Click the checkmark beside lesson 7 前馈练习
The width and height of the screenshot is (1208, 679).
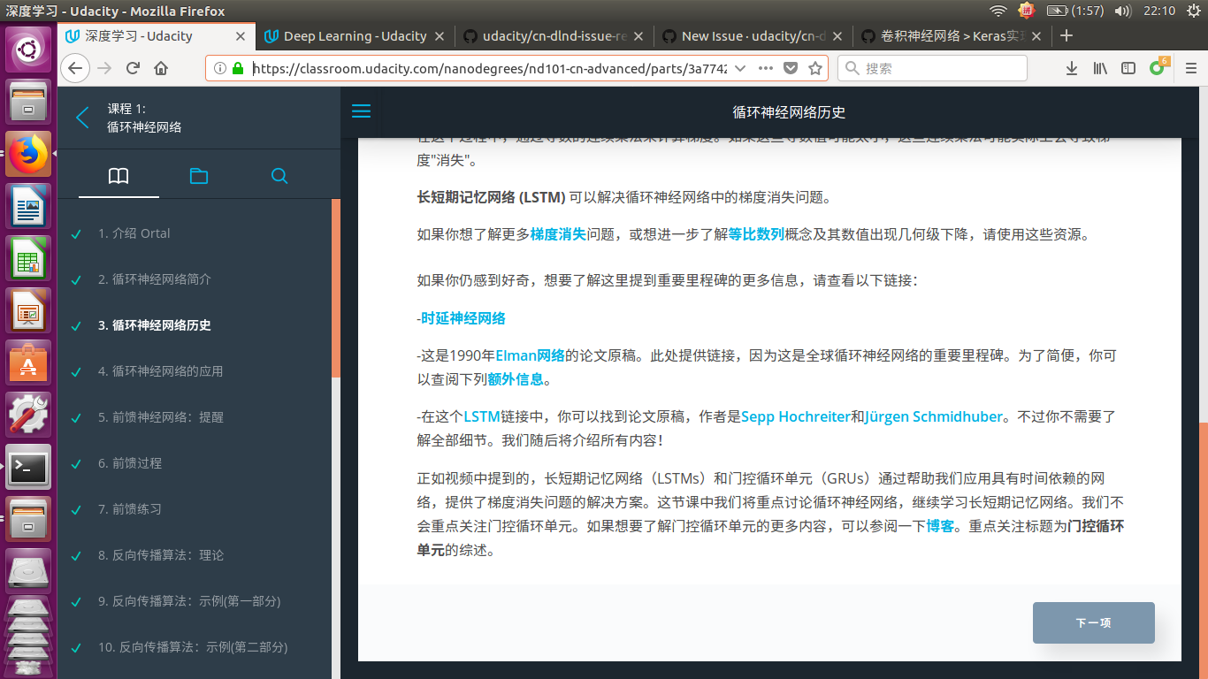click(x=74, y=509)
